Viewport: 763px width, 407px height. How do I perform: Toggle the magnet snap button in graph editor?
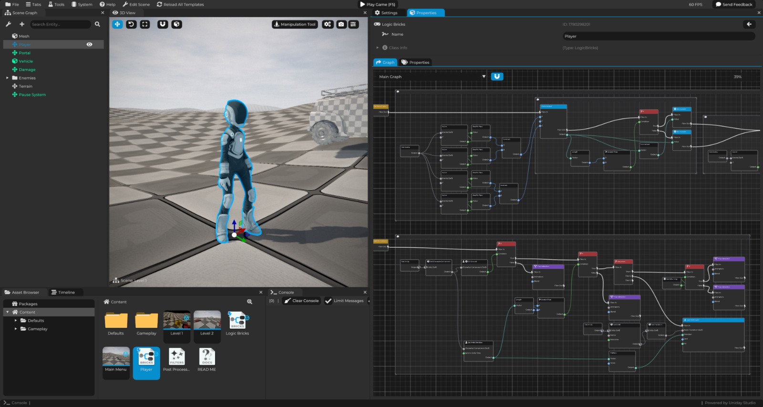tap(497, 77)
